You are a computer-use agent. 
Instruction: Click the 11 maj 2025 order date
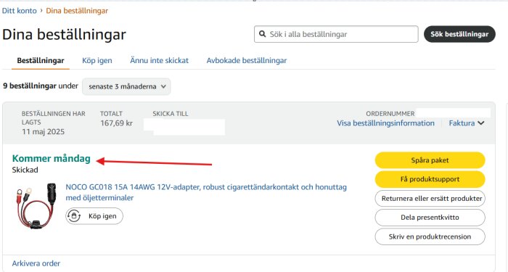point(43,132)
